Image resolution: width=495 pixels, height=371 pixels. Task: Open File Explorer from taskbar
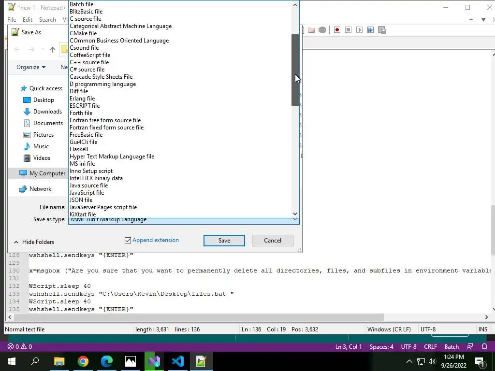(x=59, y=361)
